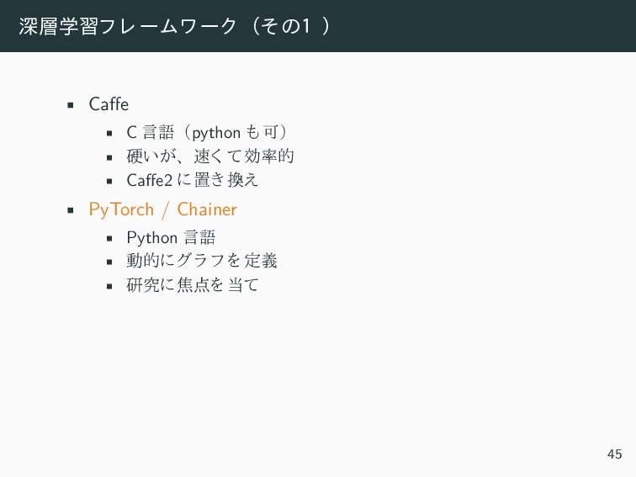Click the slide page number 45
The image size is (636, 477).
614,454
